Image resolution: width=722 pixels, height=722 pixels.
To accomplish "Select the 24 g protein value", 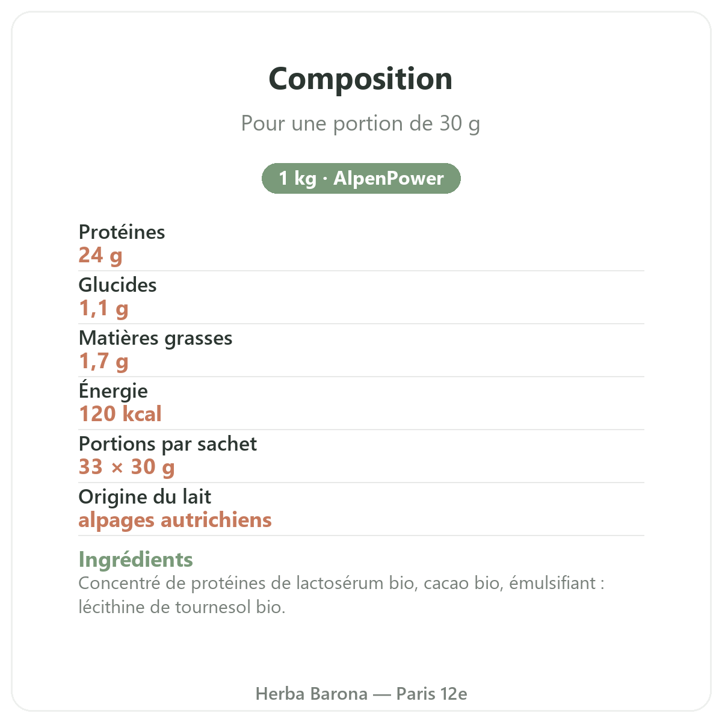I will (x=100, y=255).
